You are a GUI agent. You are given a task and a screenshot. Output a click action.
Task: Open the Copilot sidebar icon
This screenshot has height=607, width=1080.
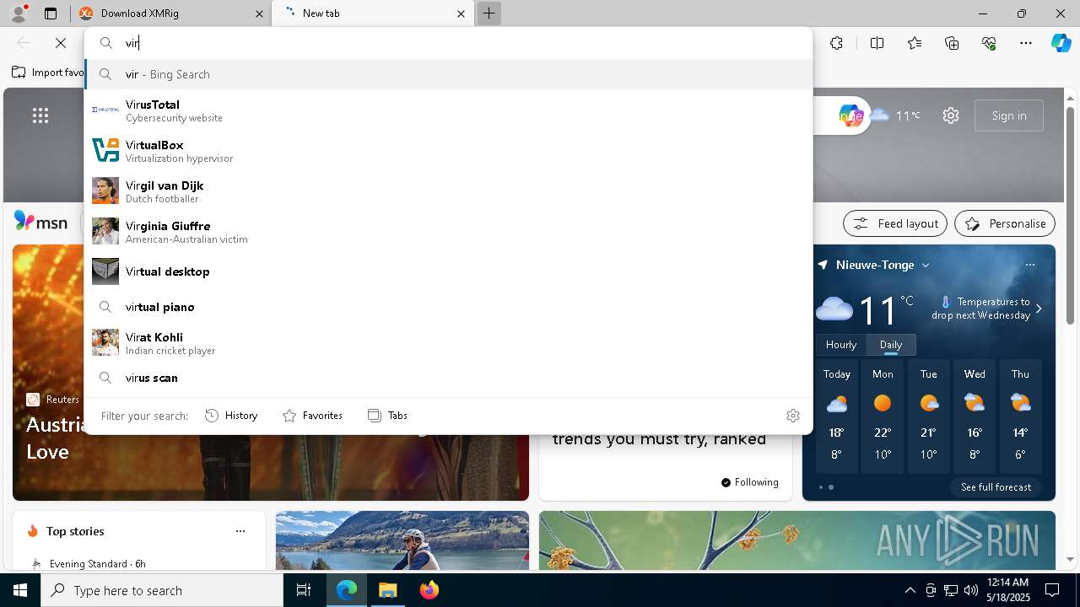(1061, 43)
